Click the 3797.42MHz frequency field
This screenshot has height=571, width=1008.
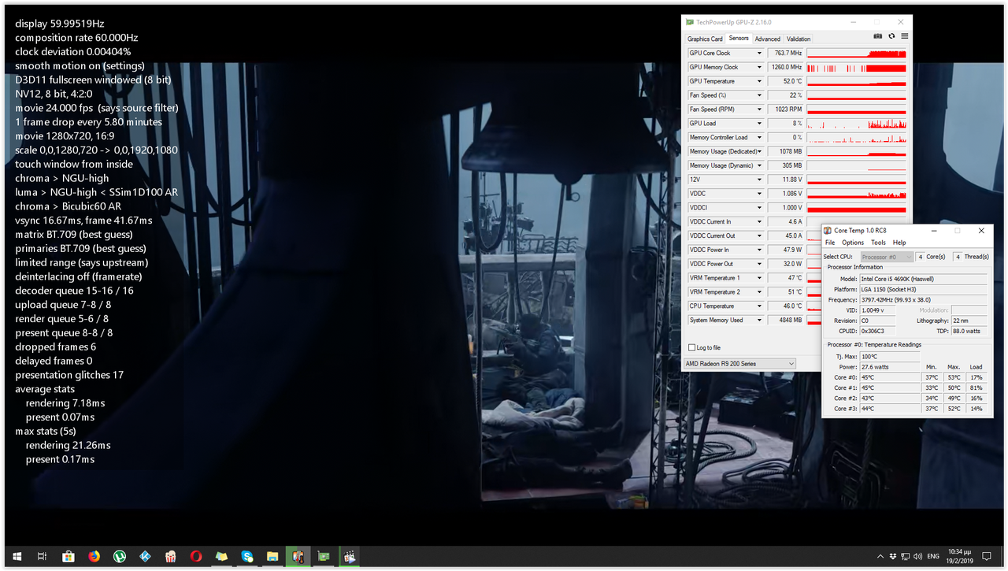[923, 300]
